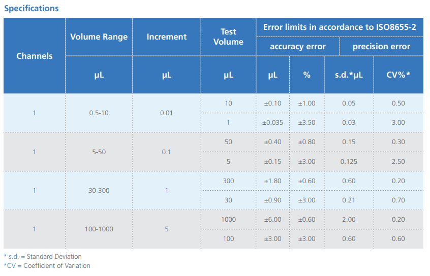430x276 pixels.
Task: Select the 30-300 volume range cell
Action: [99, 191]
